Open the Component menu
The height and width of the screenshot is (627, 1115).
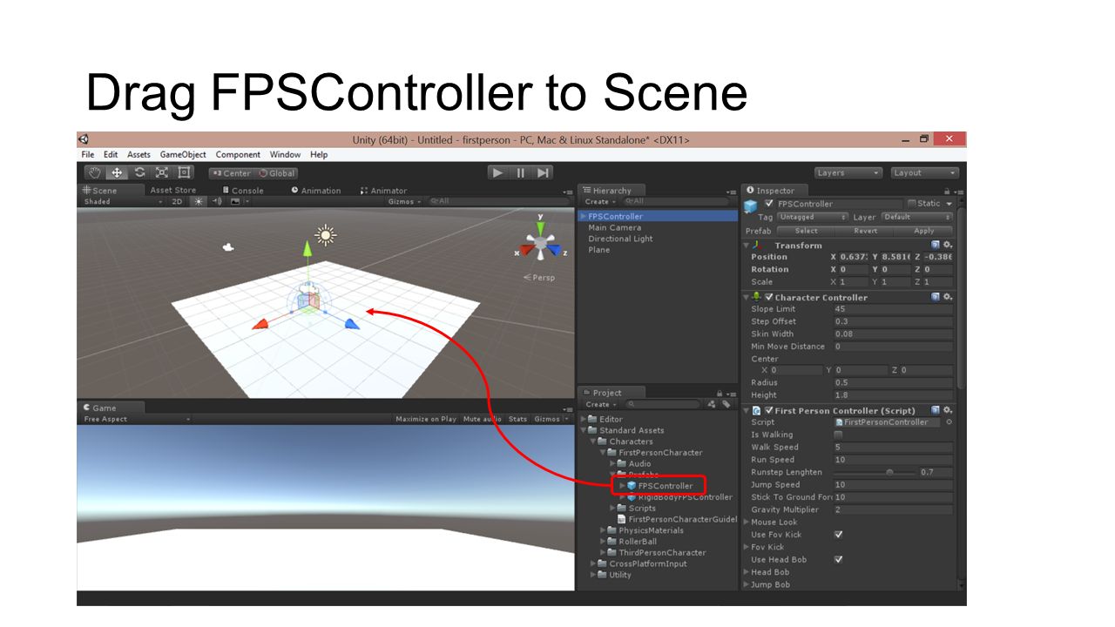click(238, 154)
